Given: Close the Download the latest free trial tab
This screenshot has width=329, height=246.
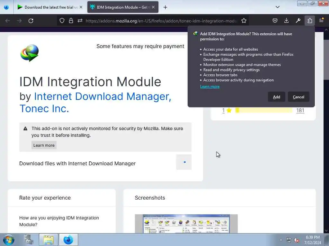Looking at the screenshot, I should coord(81,7).
